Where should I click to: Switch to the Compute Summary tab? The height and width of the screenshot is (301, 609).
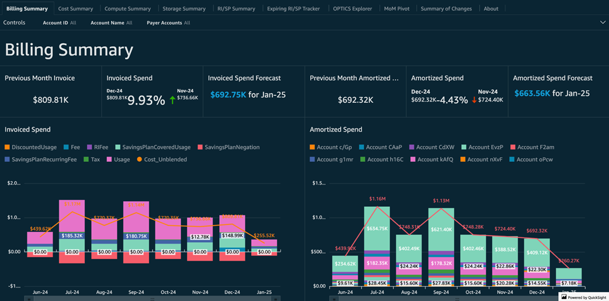[127, 9]
